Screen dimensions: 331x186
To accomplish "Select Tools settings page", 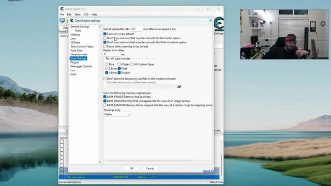I will tap(78, 30).
